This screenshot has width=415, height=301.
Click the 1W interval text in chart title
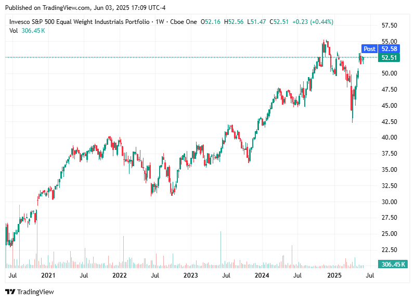coord(160,22)
